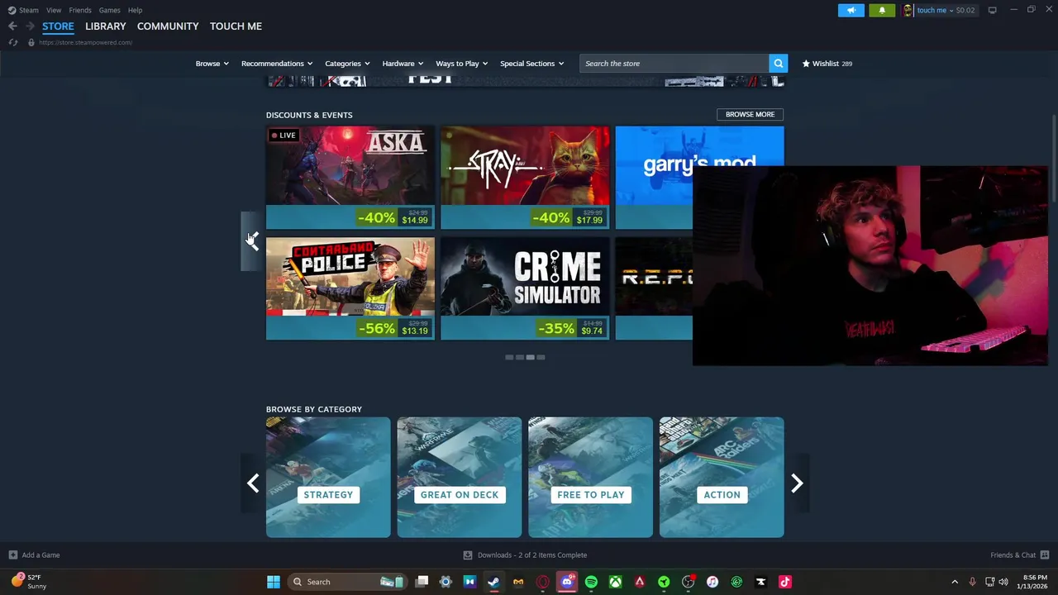
Task: Open the Steam menu
Action: tap(28, 10)
